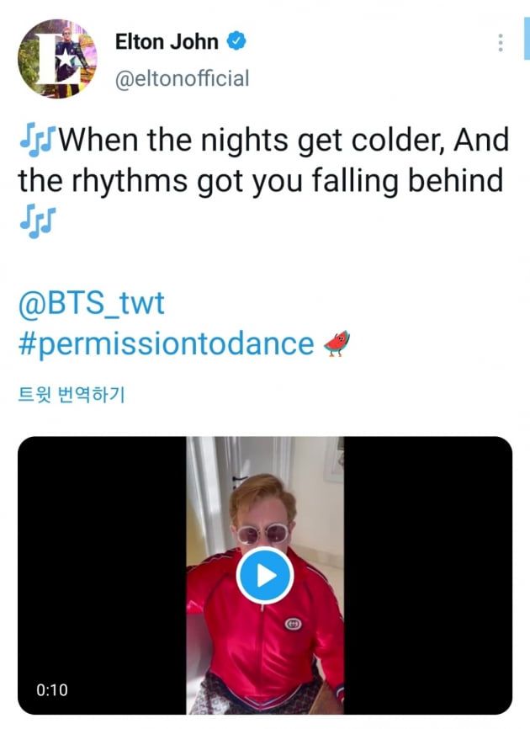Click the right black area of the video
530x729 pixels.
427,572
